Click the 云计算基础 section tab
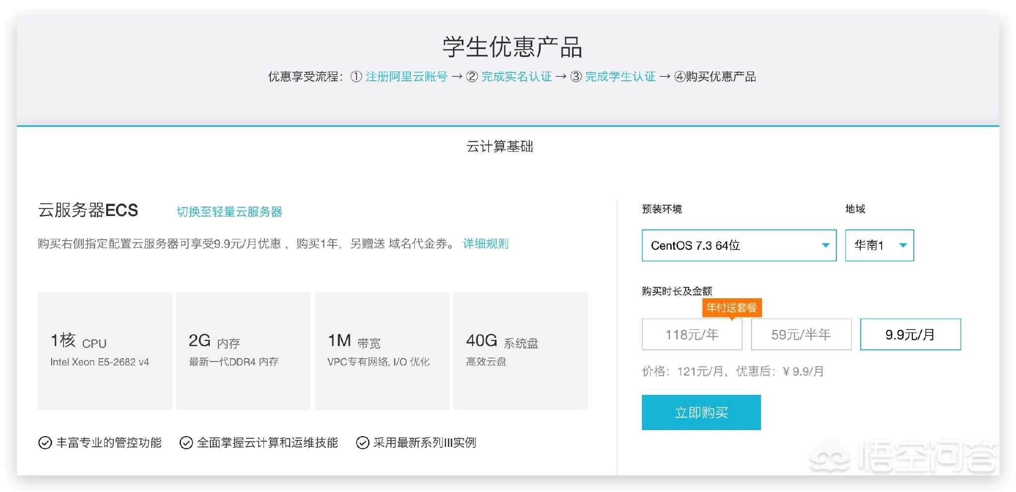Image resolution: width=1016 pixels, height=492 pixels. click(x=500, y=147)
